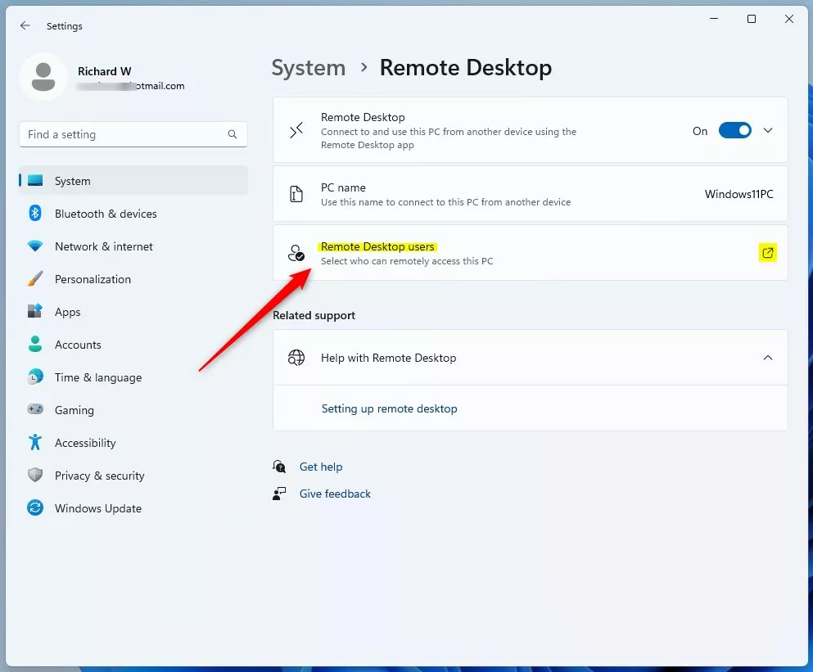The image size is (813, 672).
Task: Click the Remote Desktop page title
Action: pos(466,68)
